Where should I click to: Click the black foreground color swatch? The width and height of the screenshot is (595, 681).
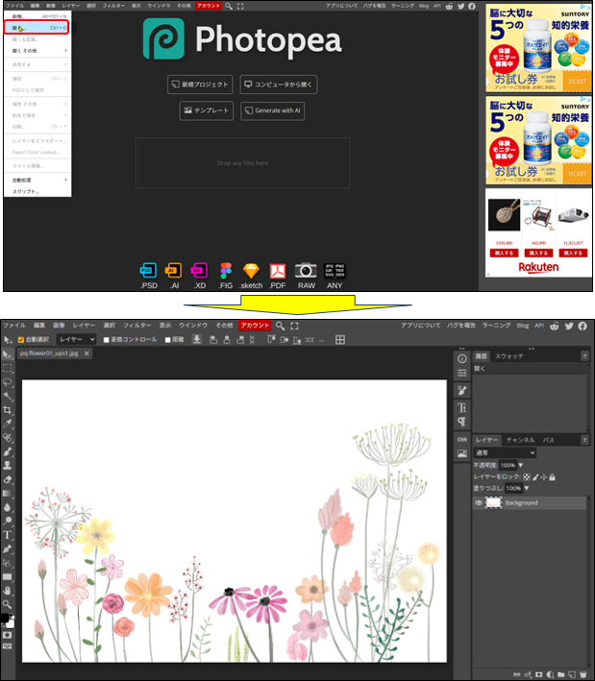click(x=6, y=618)
